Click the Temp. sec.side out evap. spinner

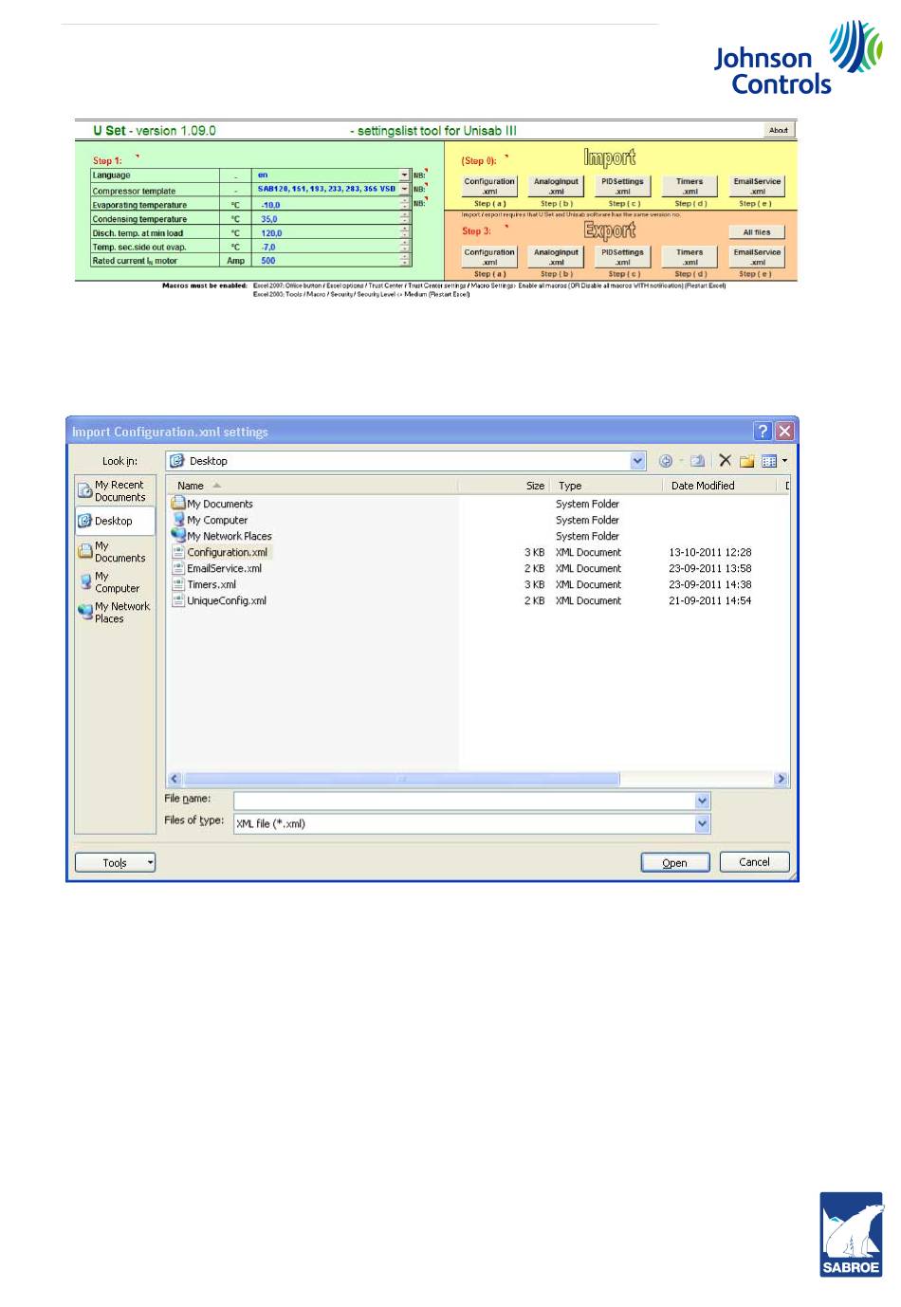pos(405,247)
